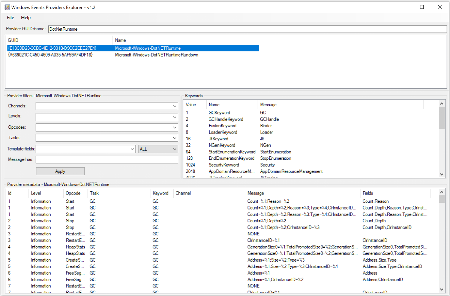Open the Opcodes dropdown
This screenshot has width=450, height=296.
click(x=107, y=127)
